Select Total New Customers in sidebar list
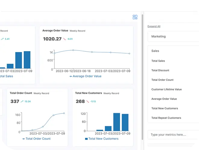Screen dimensions: 199x150 [165, 108]
